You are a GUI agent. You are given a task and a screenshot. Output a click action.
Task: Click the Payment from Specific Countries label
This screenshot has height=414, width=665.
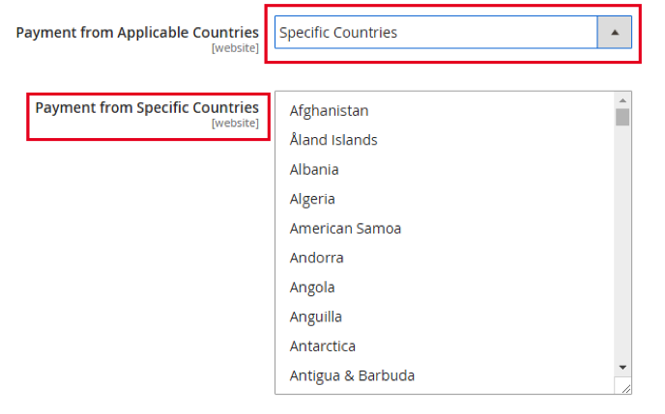[147, 107]
